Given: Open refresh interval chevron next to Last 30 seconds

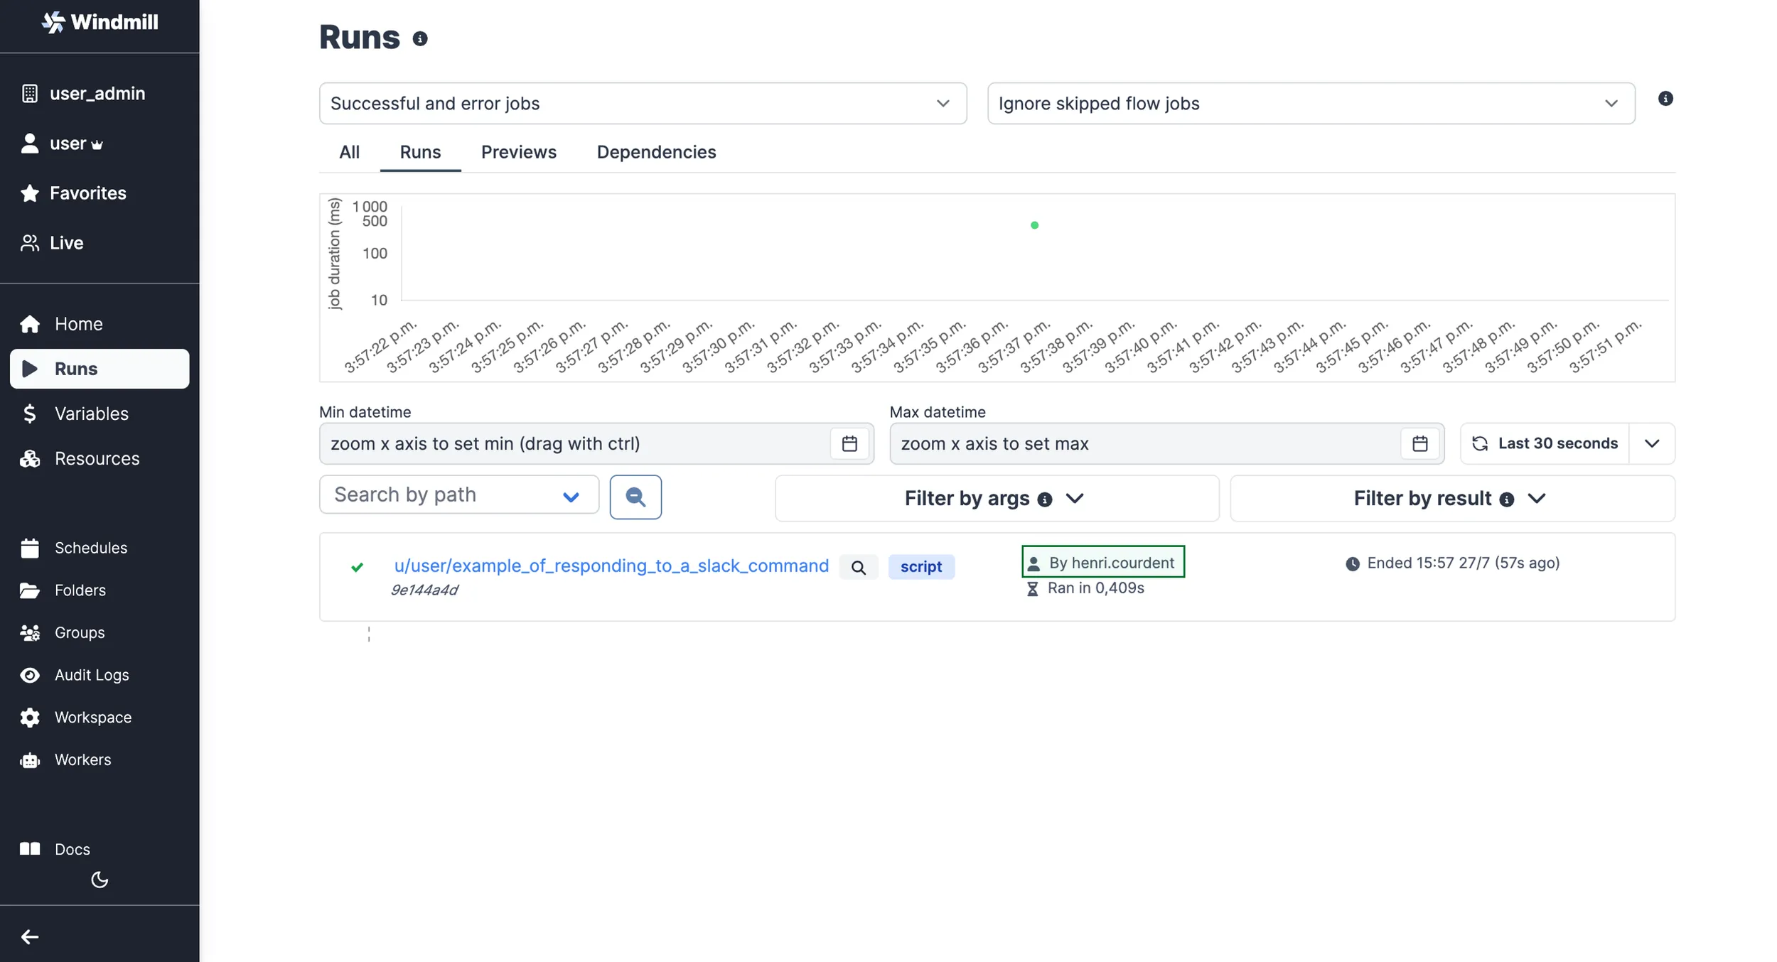Looking at the screenshot, I should click(x=1651, y=444).
